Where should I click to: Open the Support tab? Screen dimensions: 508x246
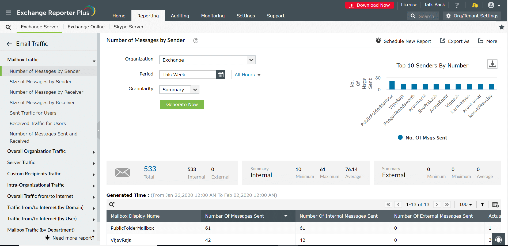(276, 16)
